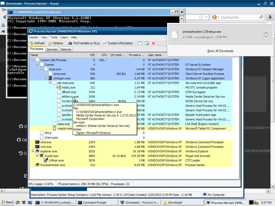Switch to Command Prompt taskbar button
The height and width of the screenshot is (206, 275).
tap(98, 203)
